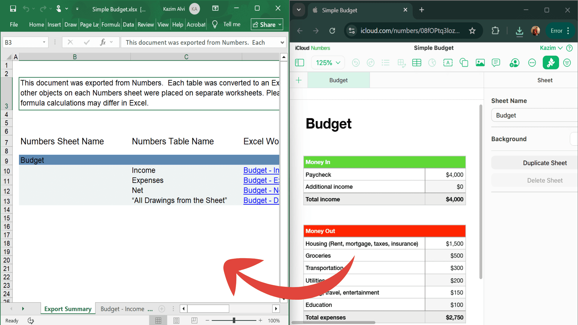Add a comment in Numbers toolbar
578x325 pixels.
(x=496, y=63)
